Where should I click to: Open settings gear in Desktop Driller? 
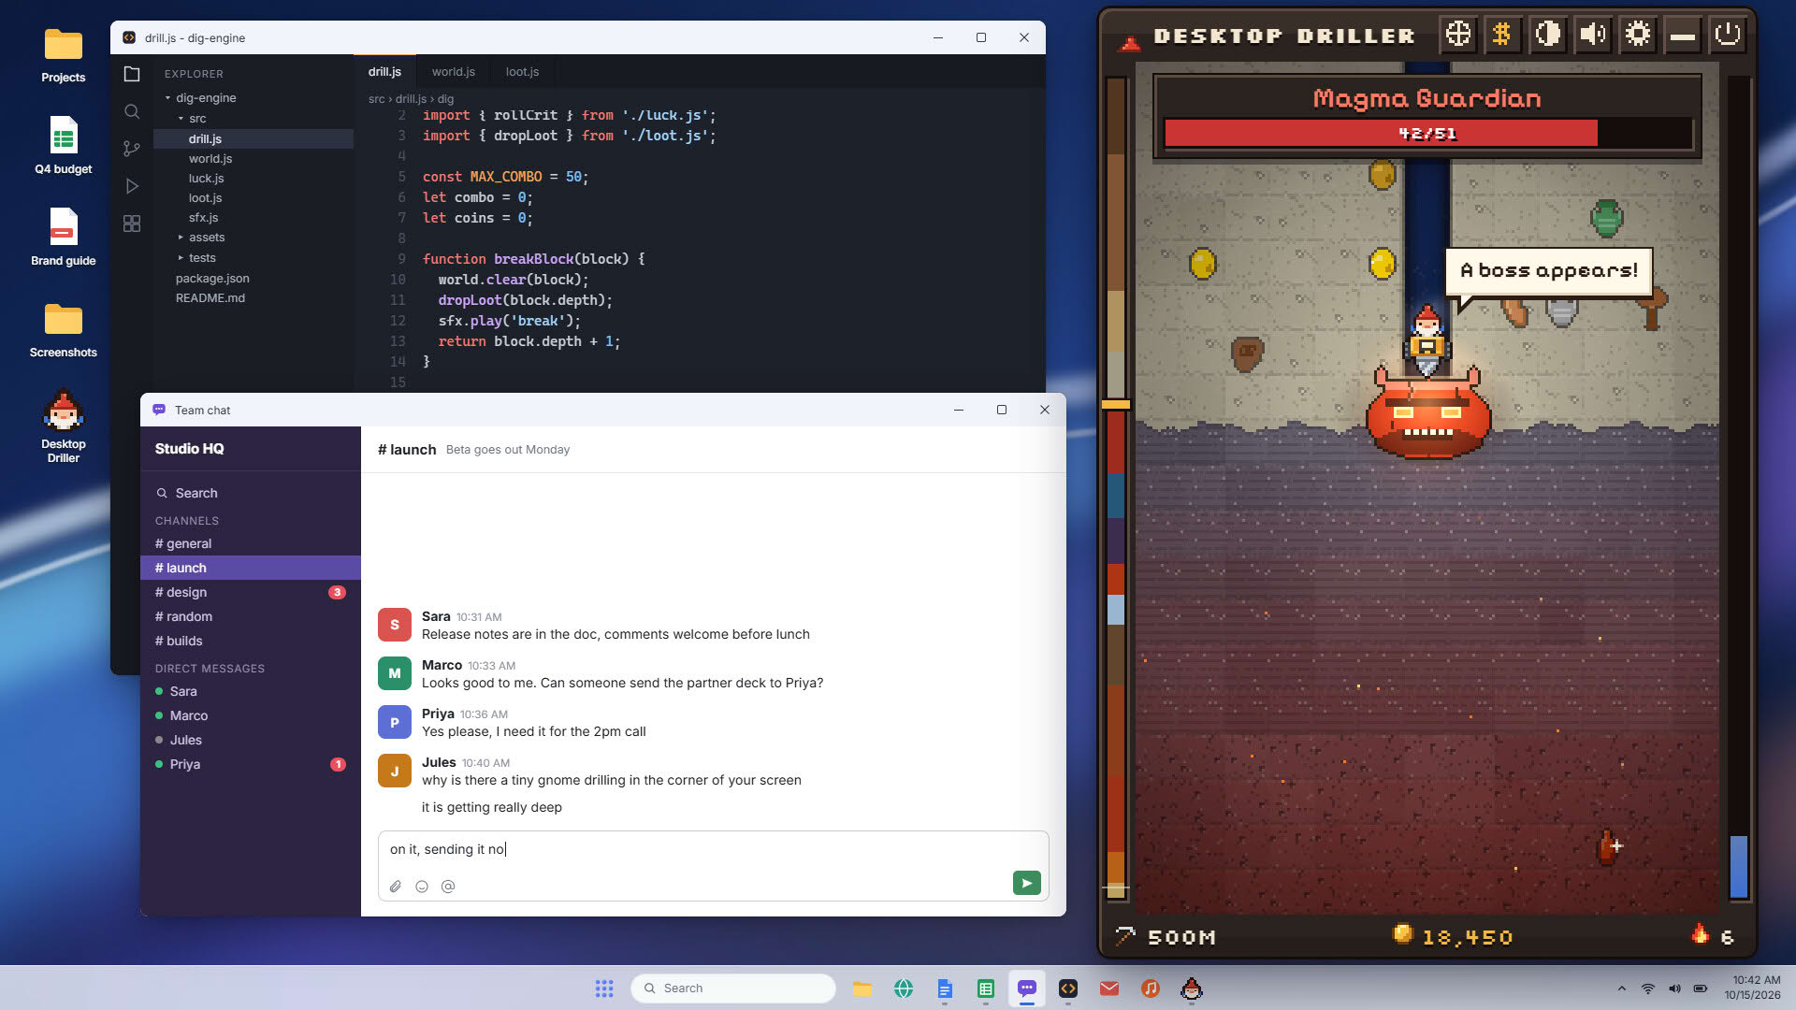1637,35
